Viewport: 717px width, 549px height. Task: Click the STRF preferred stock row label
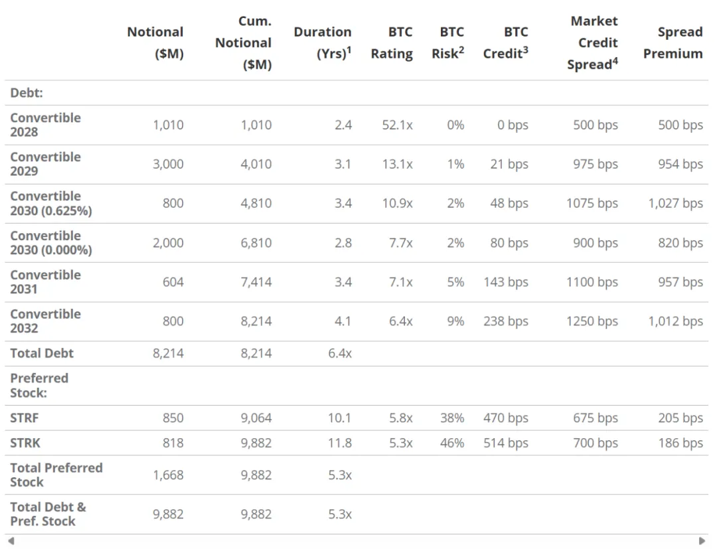(25, 418)
